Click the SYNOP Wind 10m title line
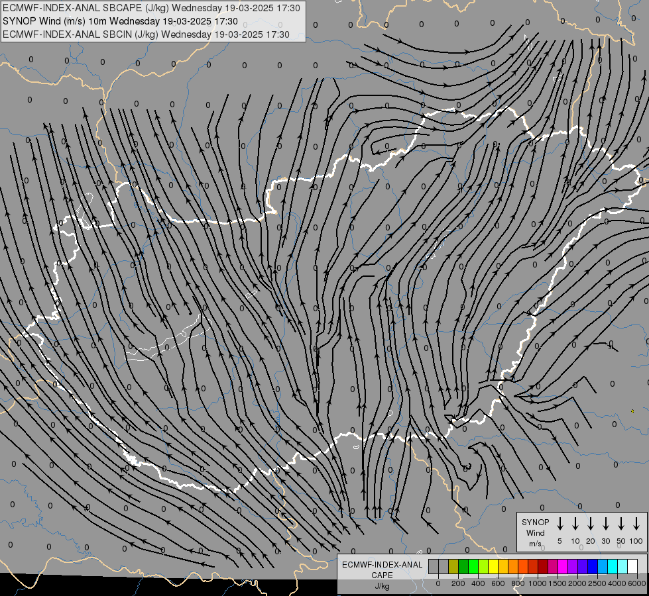Viewport: 649px width, 596px height. [120, 21]
